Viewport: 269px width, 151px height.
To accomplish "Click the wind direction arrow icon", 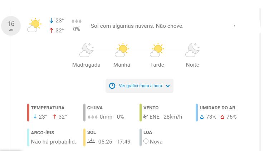I will [x=145, y=116].
